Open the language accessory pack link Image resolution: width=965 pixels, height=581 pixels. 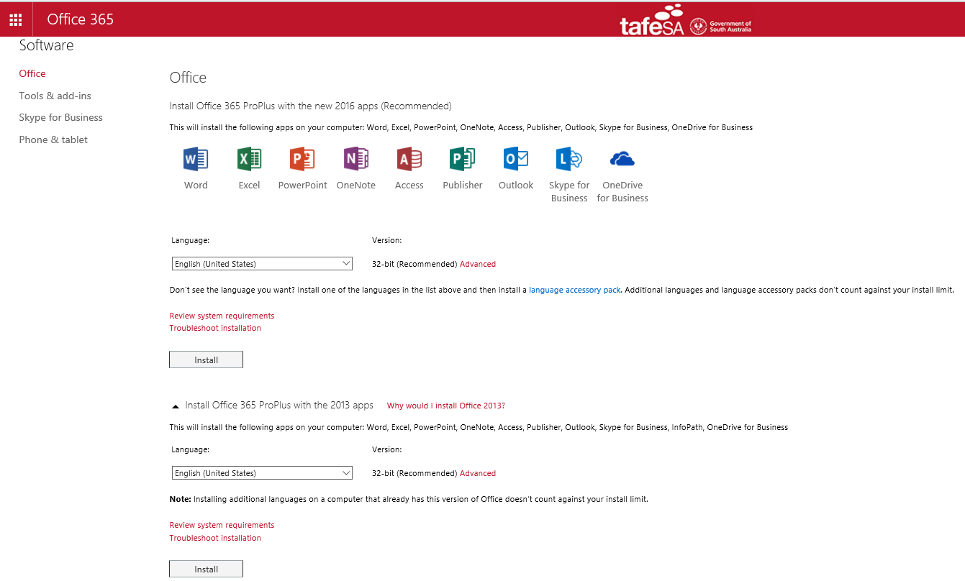[575, 290]
